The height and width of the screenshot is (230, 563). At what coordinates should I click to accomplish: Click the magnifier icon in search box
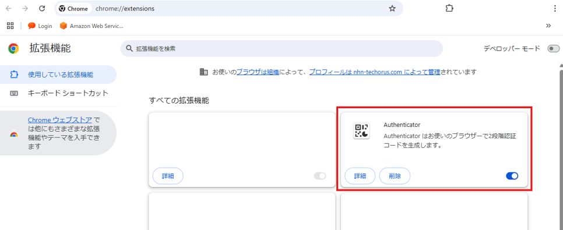point(129,48)
